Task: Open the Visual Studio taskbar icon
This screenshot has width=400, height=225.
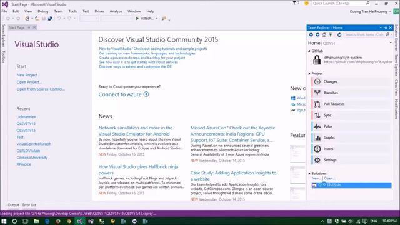Action: (x=80, y=221)
